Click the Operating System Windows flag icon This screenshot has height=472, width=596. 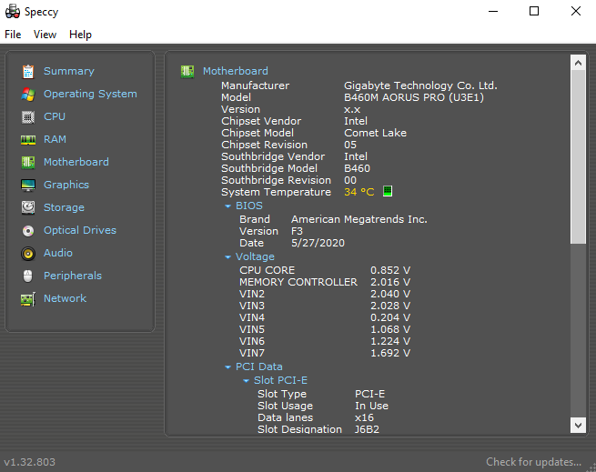click(28, 94)
